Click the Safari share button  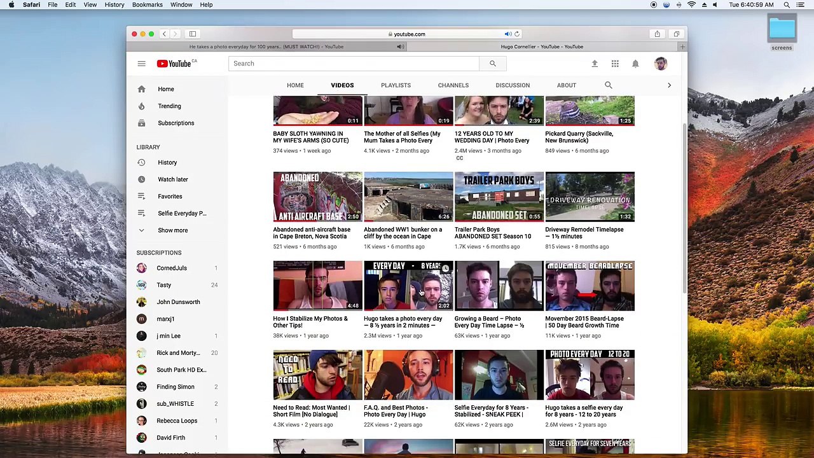657,34
